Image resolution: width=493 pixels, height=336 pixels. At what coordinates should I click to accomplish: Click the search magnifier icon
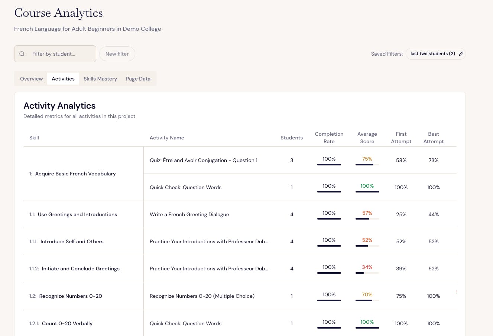tap(22, 54)
